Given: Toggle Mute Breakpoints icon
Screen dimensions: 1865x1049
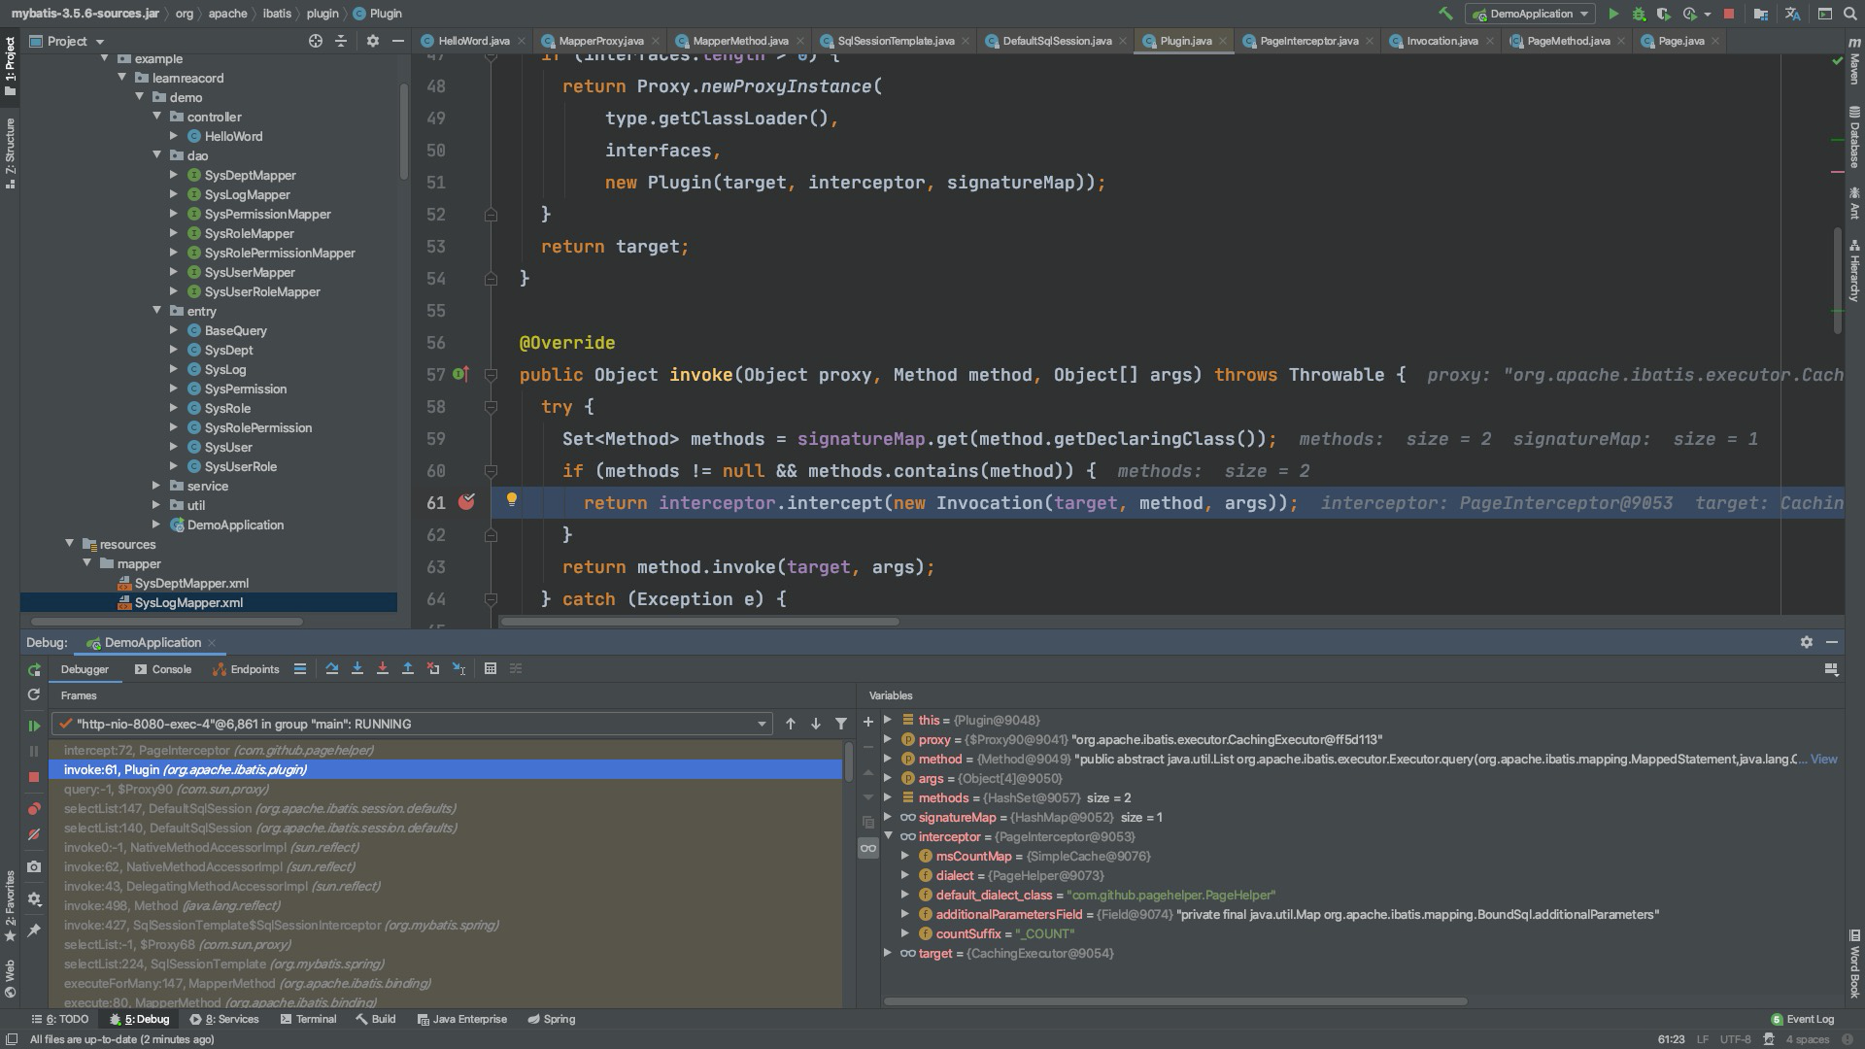Looking at the screenshot, I should [x=34, y=834].
